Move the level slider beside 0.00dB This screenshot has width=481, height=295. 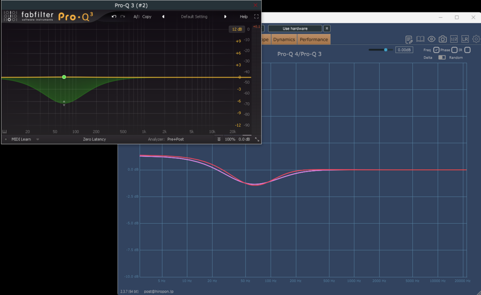point(386,50)
